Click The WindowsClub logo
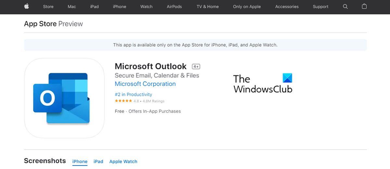 pos(263,83)
